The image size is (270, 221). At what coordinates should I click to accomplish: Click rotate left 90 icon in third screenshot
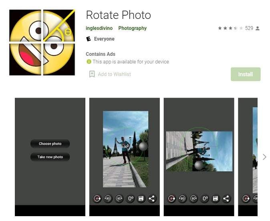click(182, 198)
